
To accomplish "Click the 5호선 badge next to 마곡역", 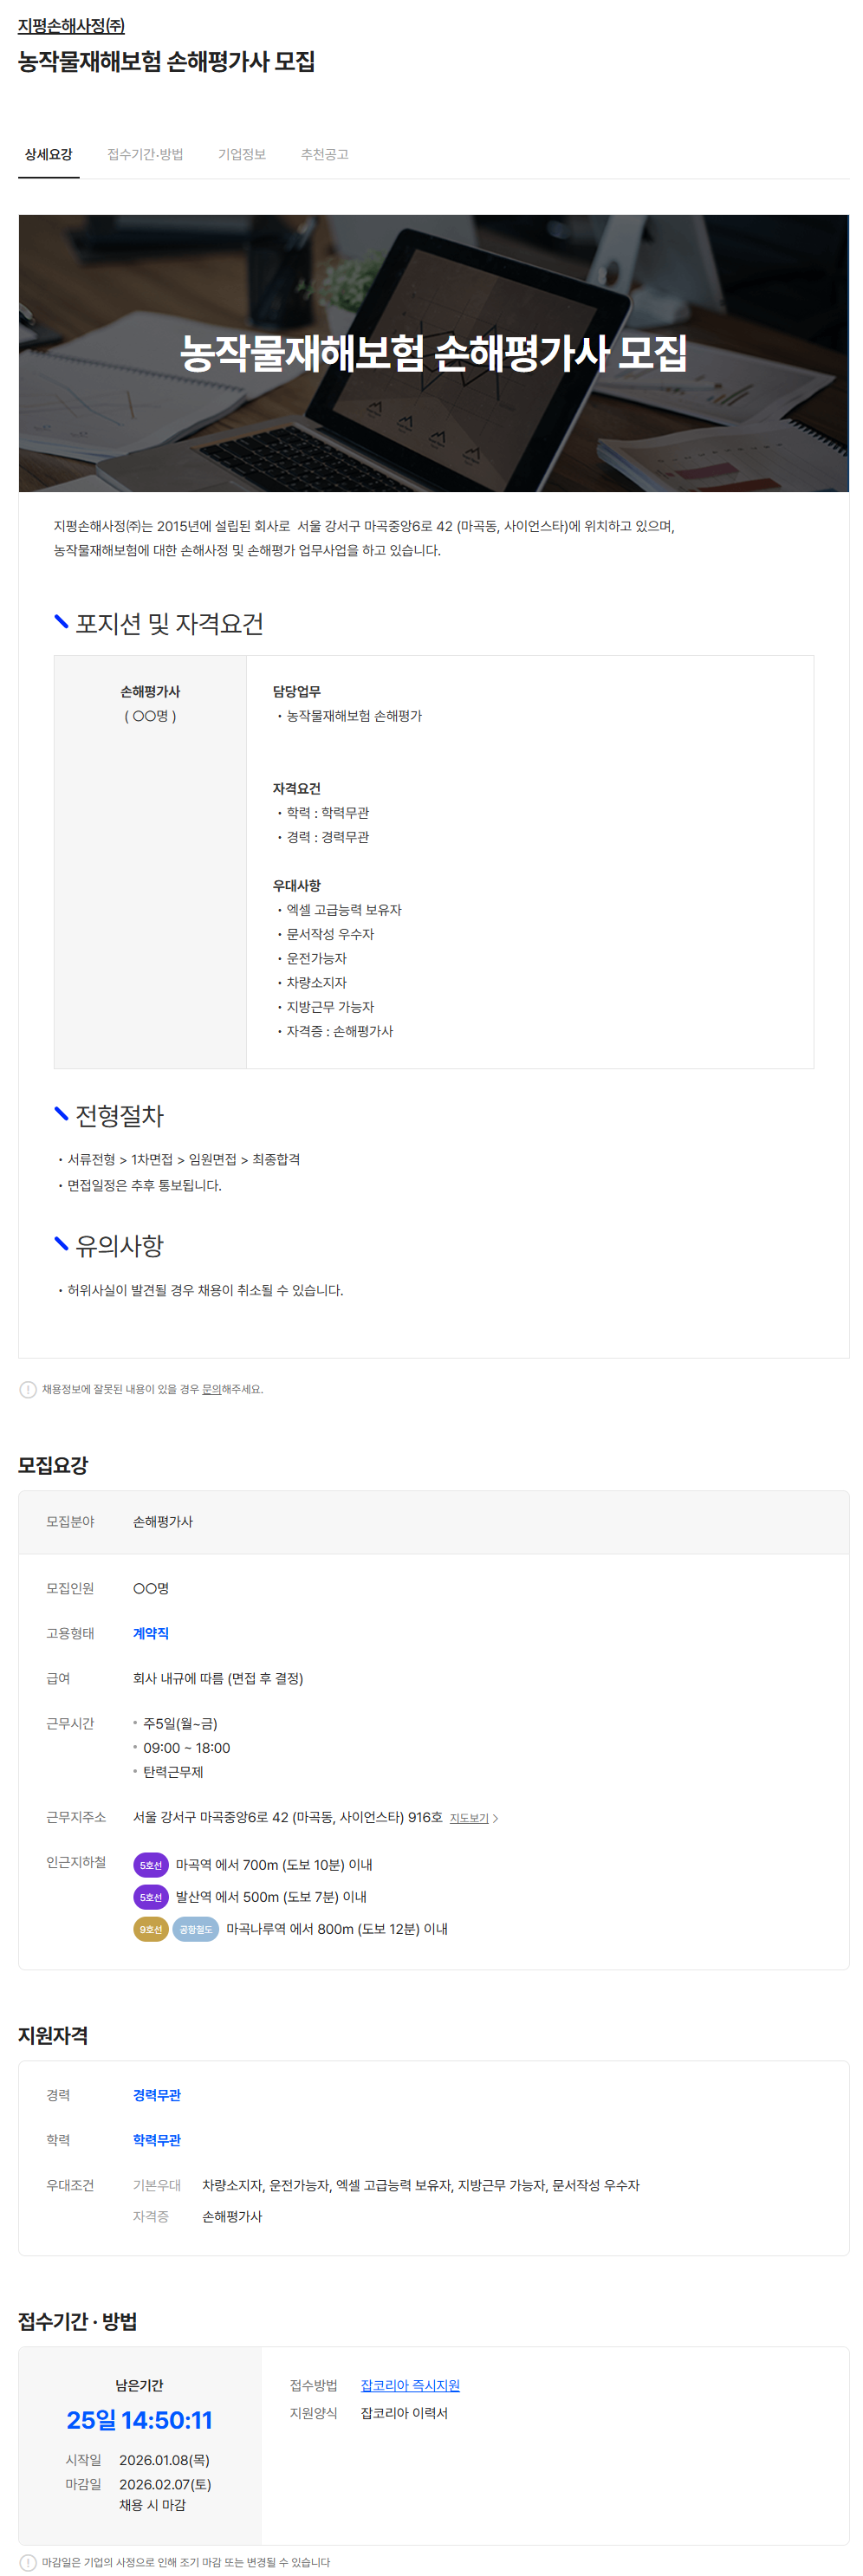I will pyautogui.click(x=151, y=1866).
